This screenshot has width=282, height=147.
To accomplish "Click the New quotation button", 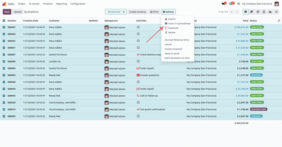I will pyautogui.click(x=7, y=12).
